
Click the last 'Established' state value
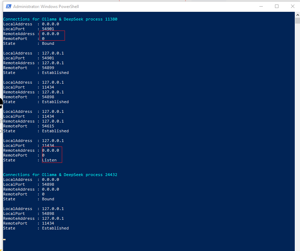coord(55,228)
